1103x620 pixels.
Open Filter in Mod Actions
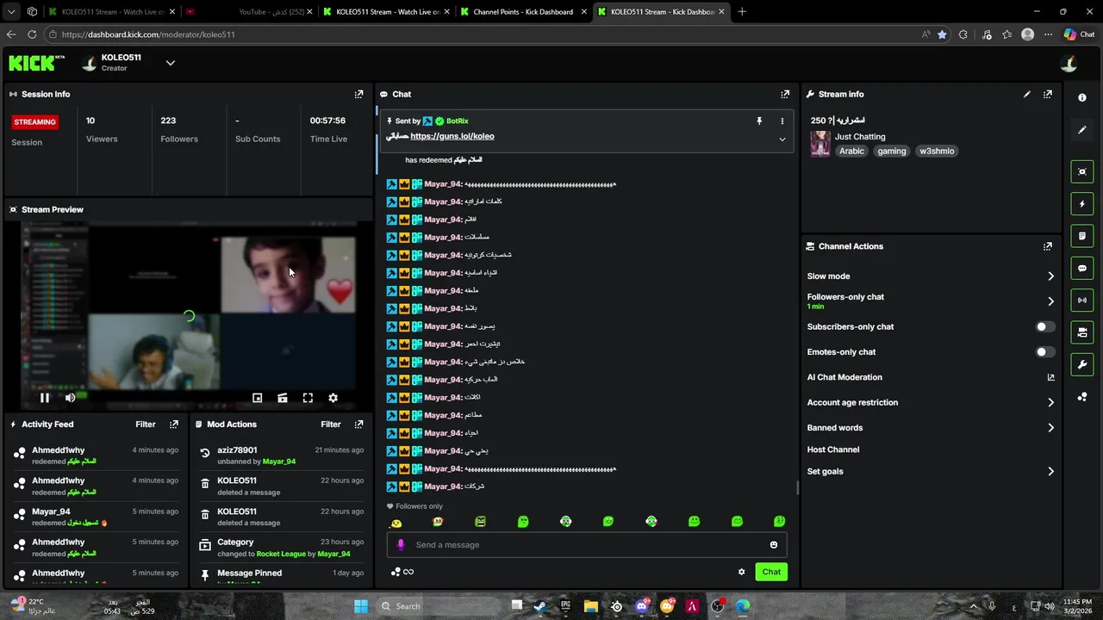coord(331,424)
